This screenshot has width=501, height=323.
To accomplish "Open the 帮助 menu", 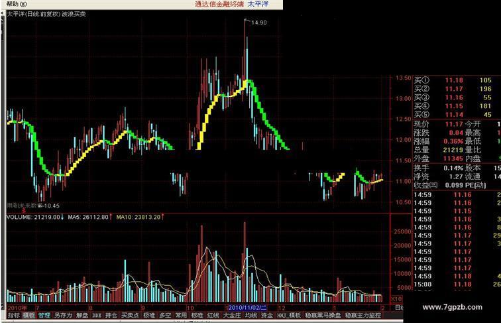I will (x=17, y=4).
